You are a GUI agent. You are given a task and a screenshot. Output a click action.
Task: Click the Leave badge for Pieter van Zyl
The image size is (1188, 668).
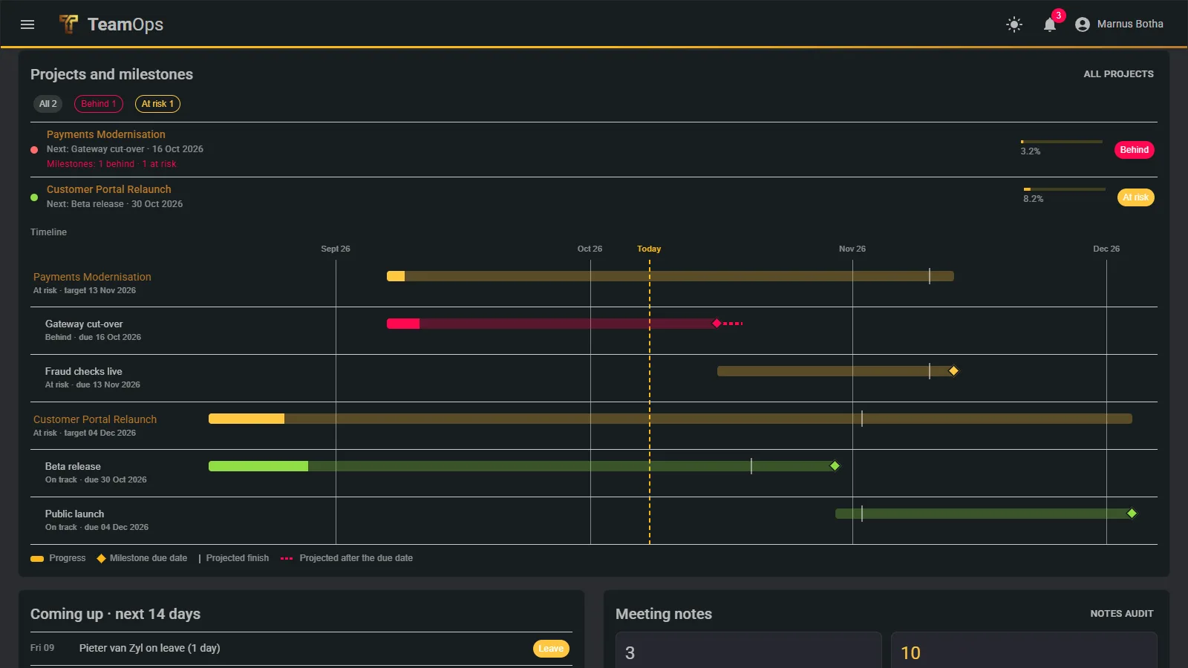pyautogui.click(x=551, y=649)
